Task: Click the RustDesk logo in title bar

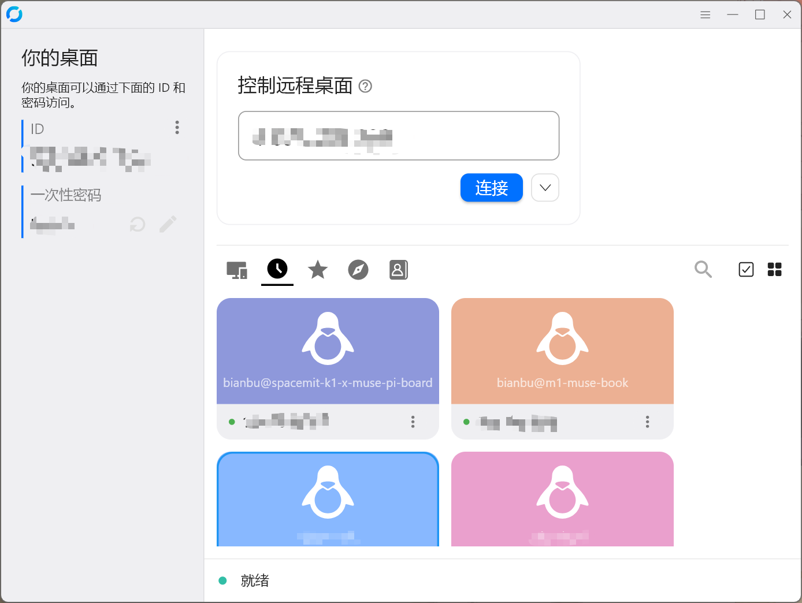Action: (14, 14)
